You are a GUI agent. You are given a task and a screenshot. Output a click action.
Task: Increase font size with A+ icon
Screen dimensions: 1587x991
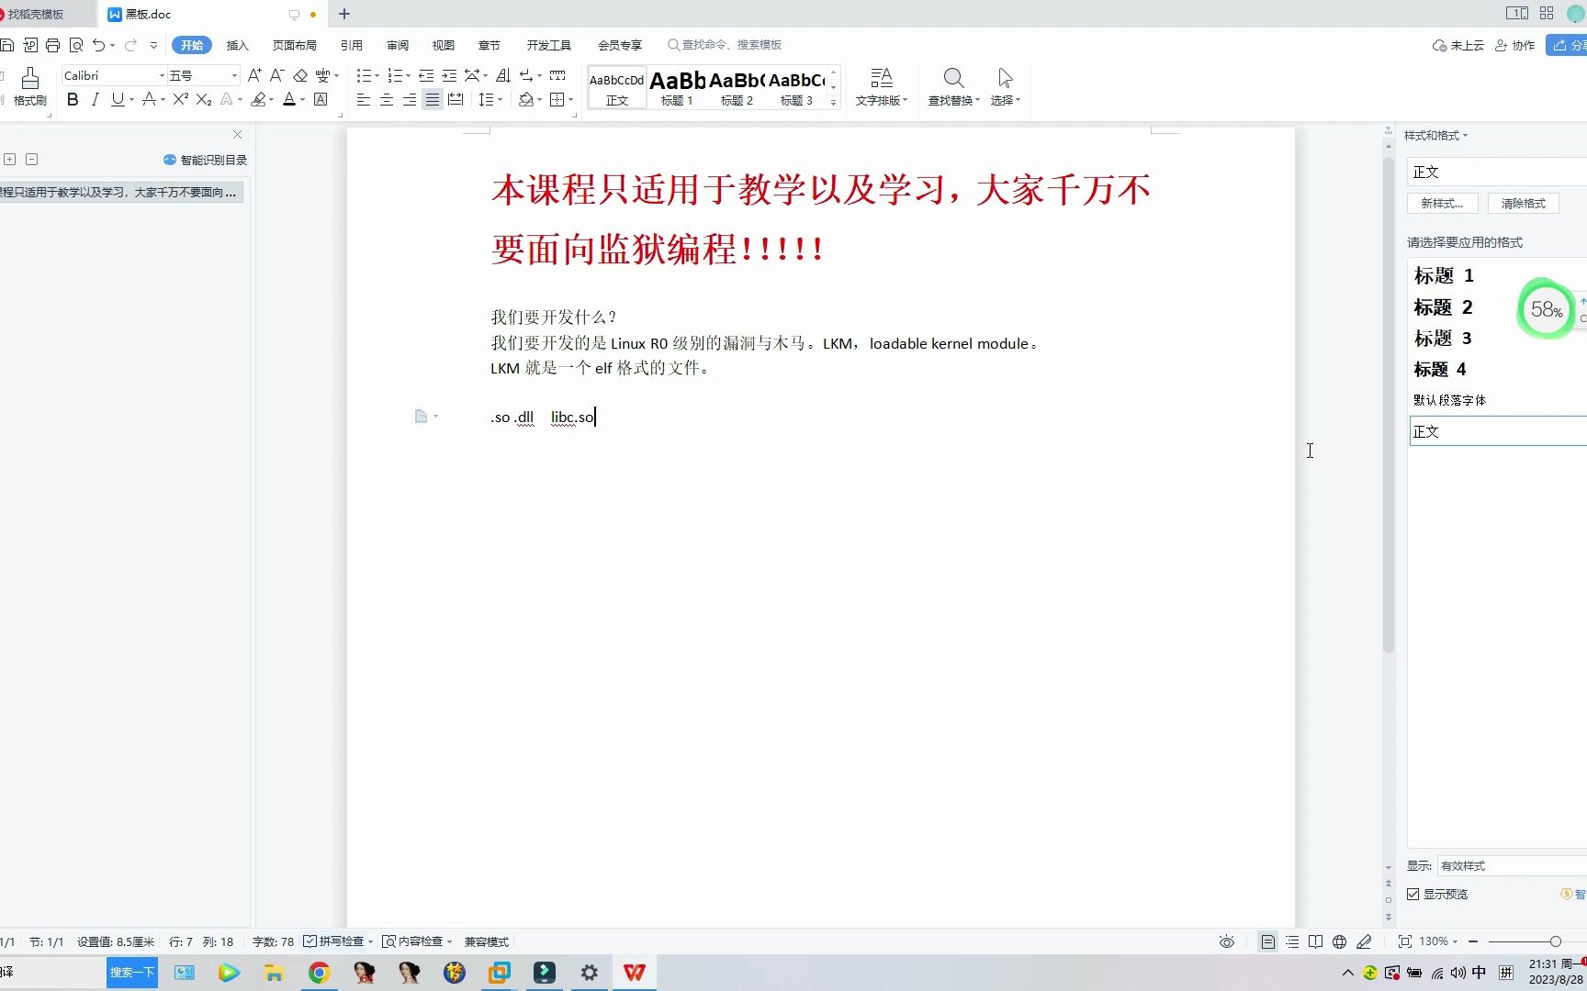point(254,75)
